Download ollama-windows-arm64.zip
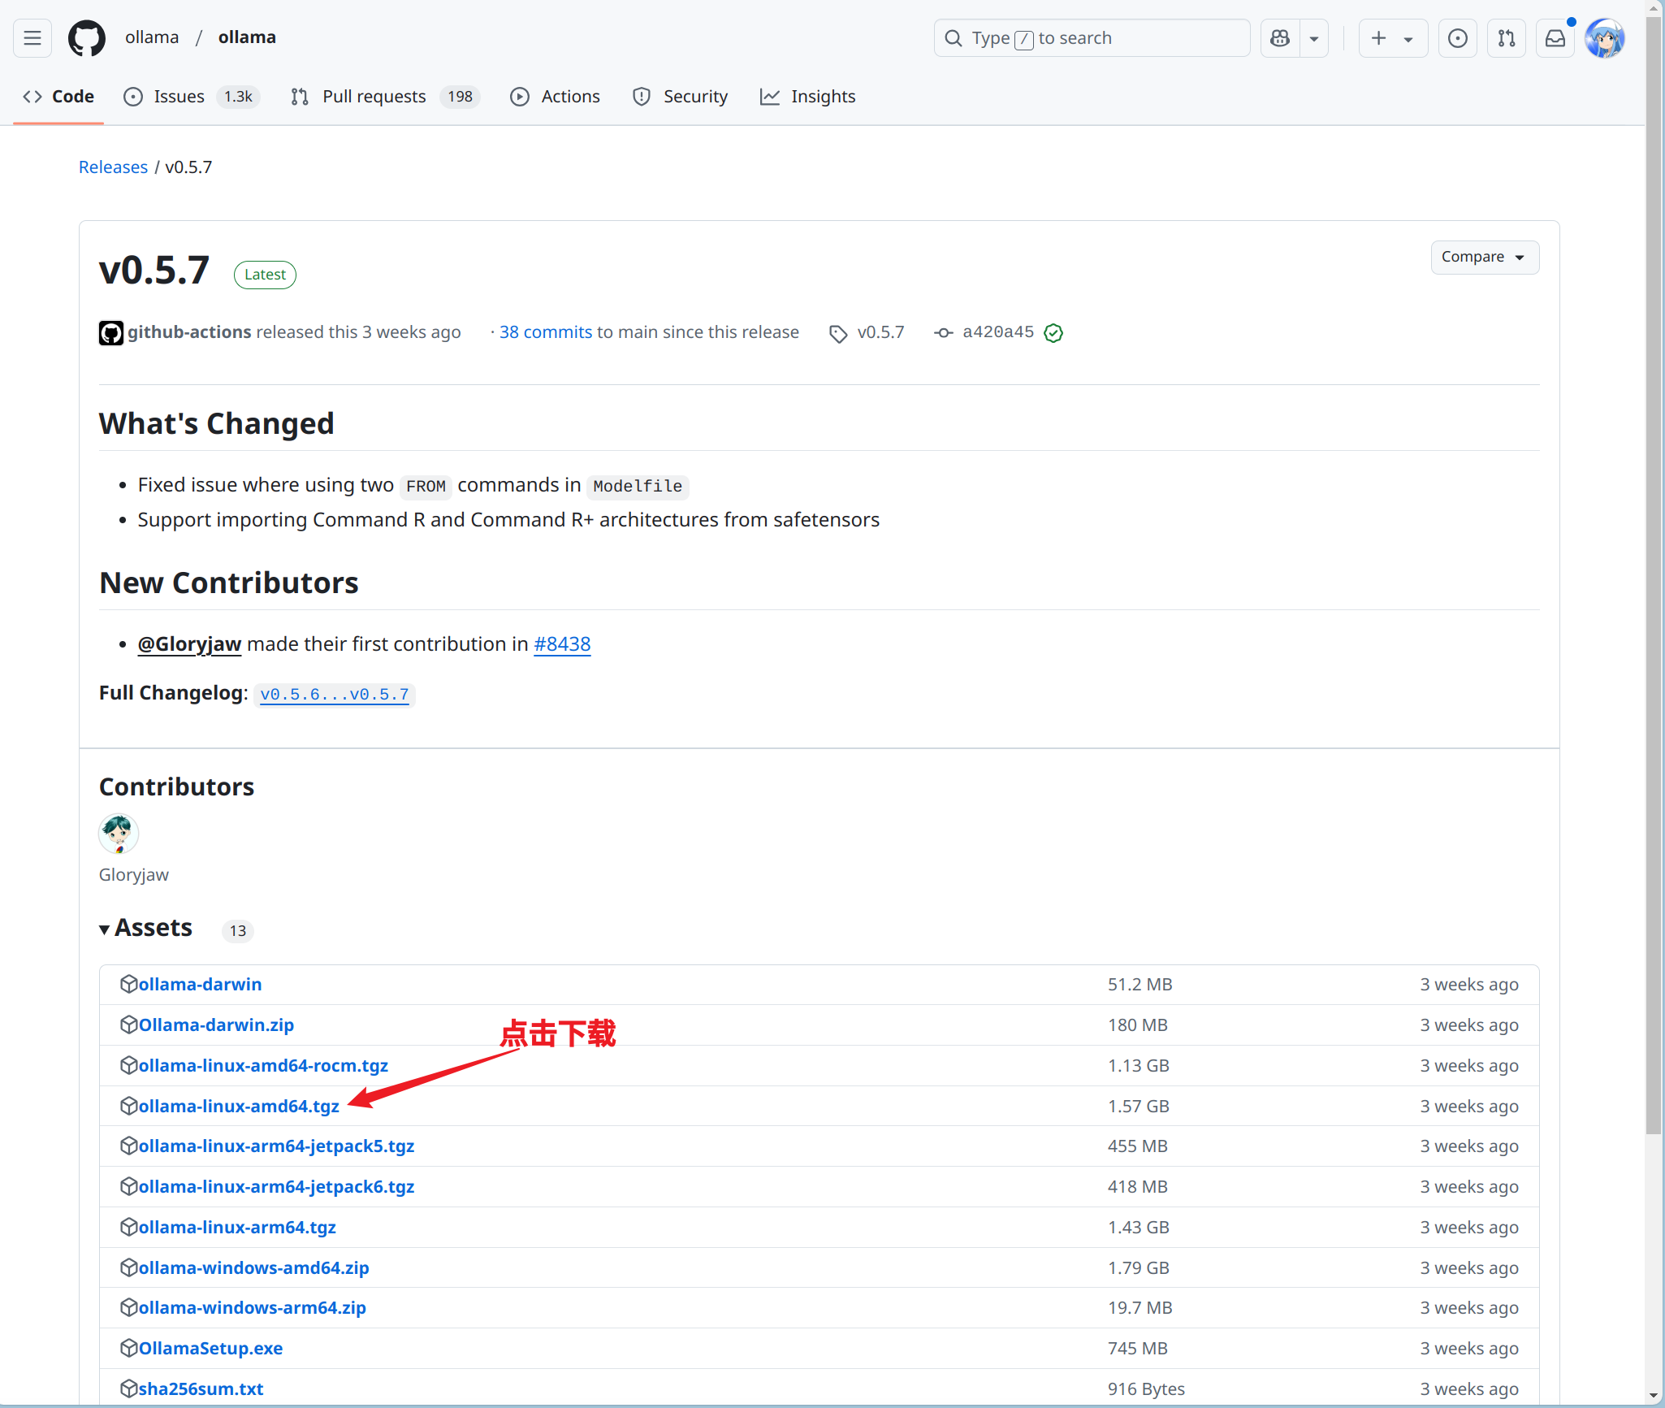 (x=252, y=1308)
